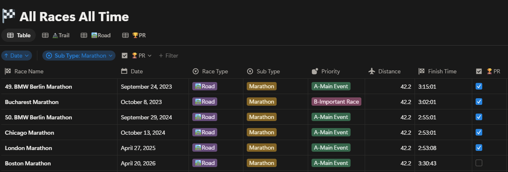
Task: Click B-Important Race priority tag
Action: click(336, 102)
